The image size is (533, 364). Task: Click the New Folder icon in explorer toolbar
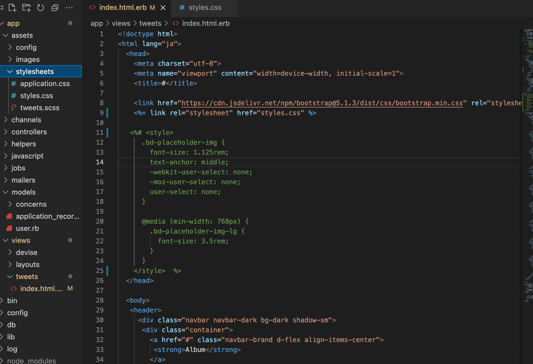tap(27, 8)
